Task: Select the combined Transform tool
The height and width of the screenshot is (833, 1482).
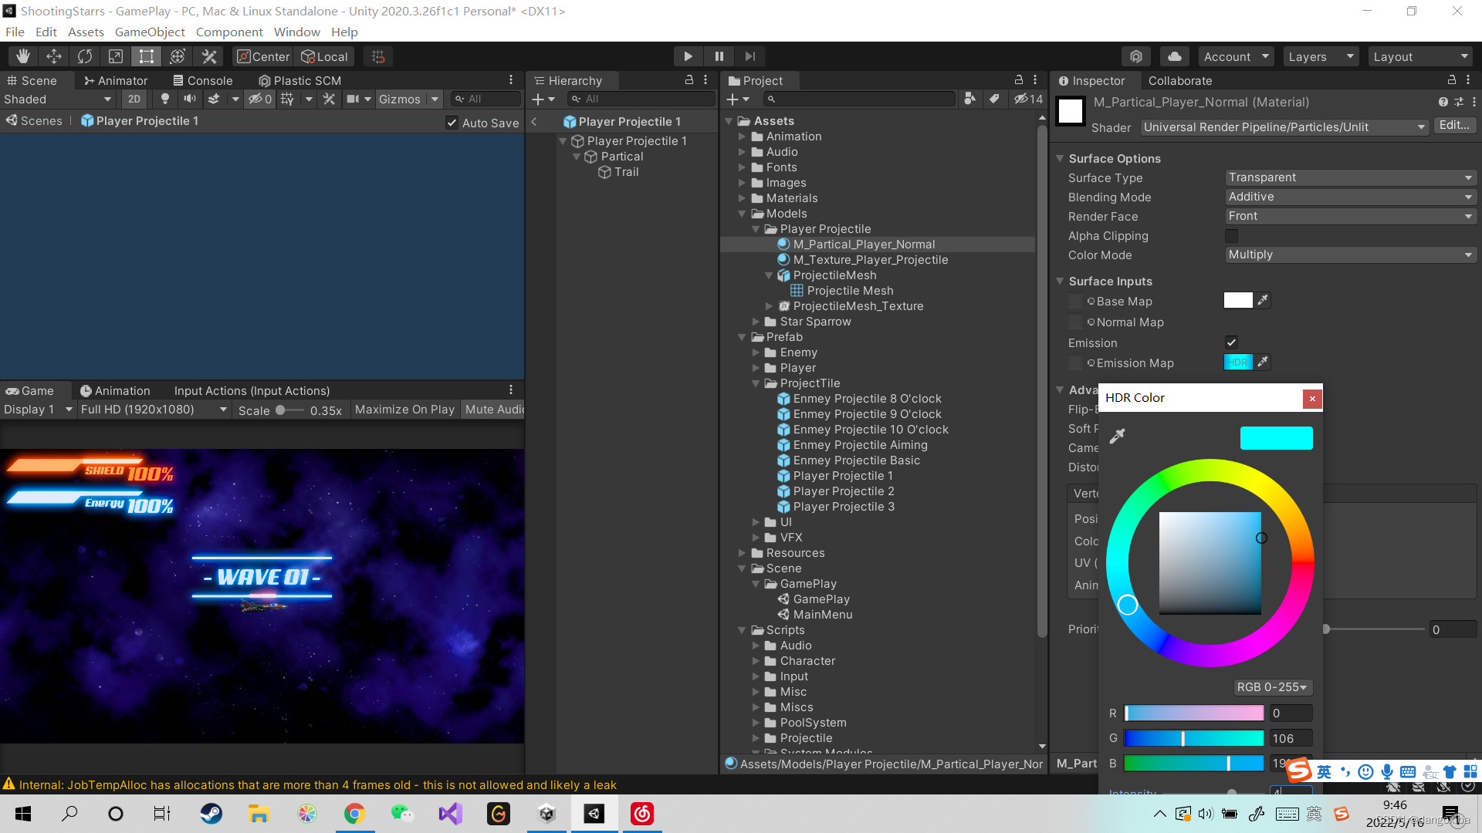Action: tap(178, 56)
